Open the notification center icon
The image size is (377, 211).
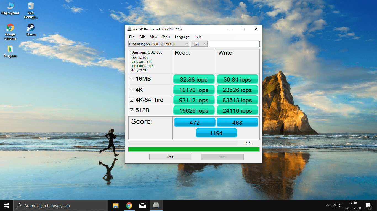368,206
